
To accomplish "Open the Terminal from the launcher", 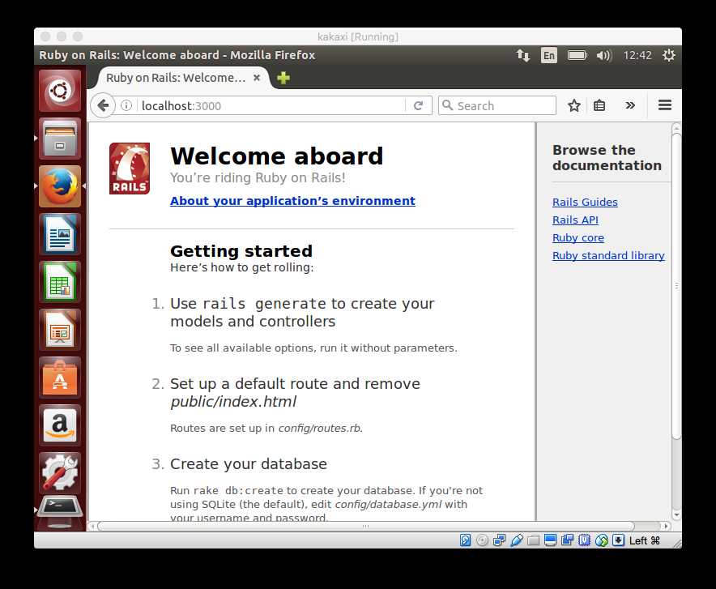I will [x=60, y=509].
